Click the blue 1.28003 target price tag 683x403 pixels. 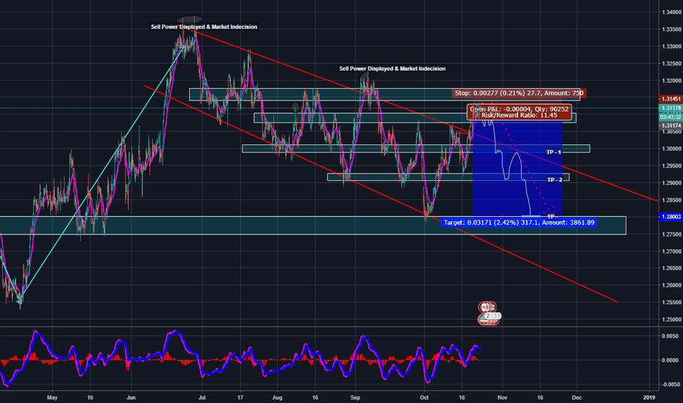(671, 217)
